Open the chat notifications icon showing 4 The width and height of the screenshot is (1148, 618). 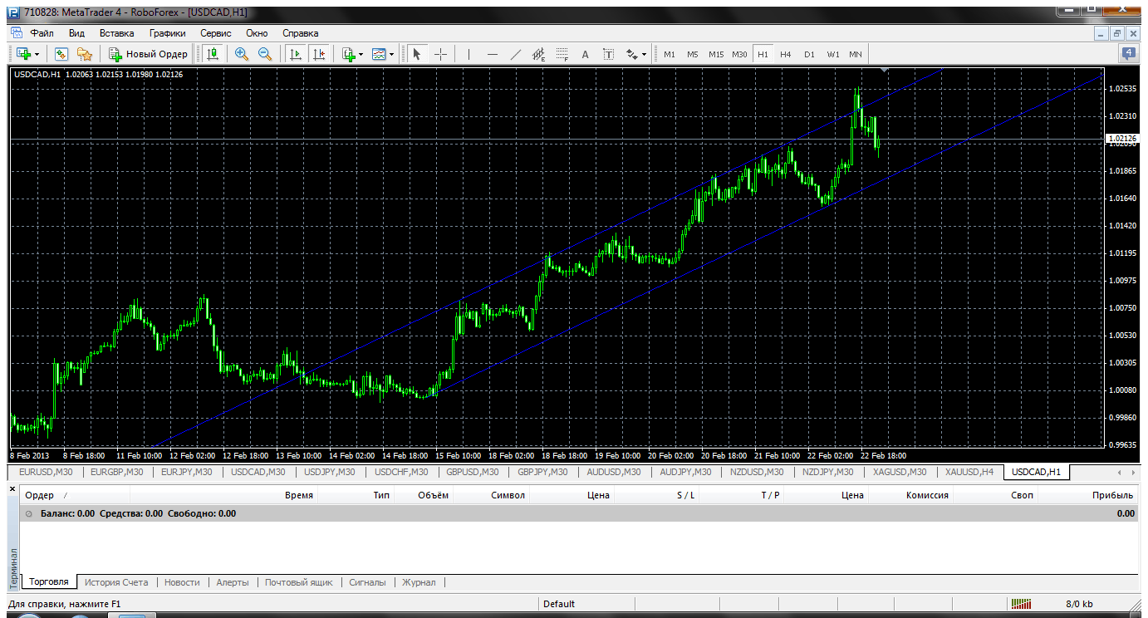click(1129, 54)
